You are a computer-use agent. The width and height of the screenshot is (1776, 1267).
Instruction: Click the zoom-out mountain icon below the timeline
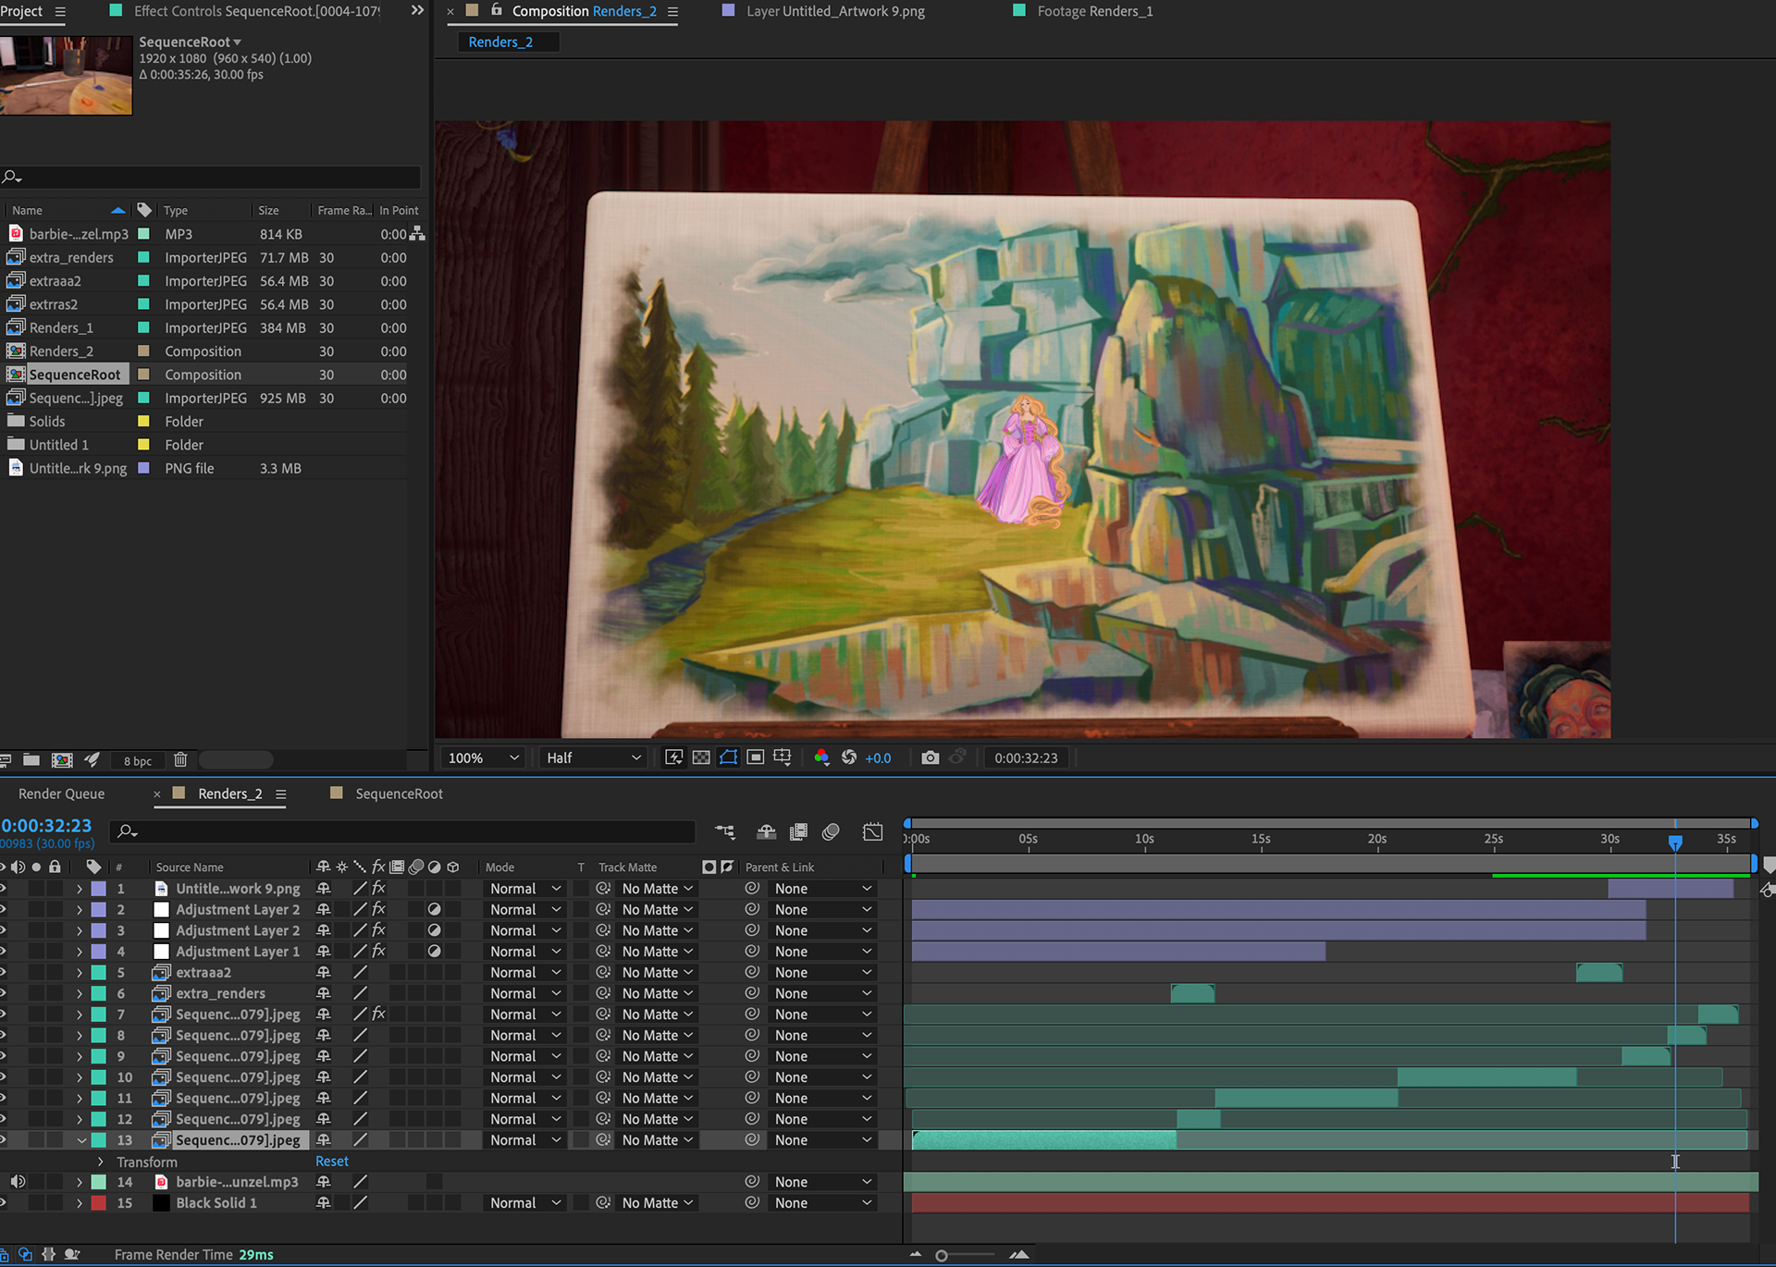pos(916,1255)
